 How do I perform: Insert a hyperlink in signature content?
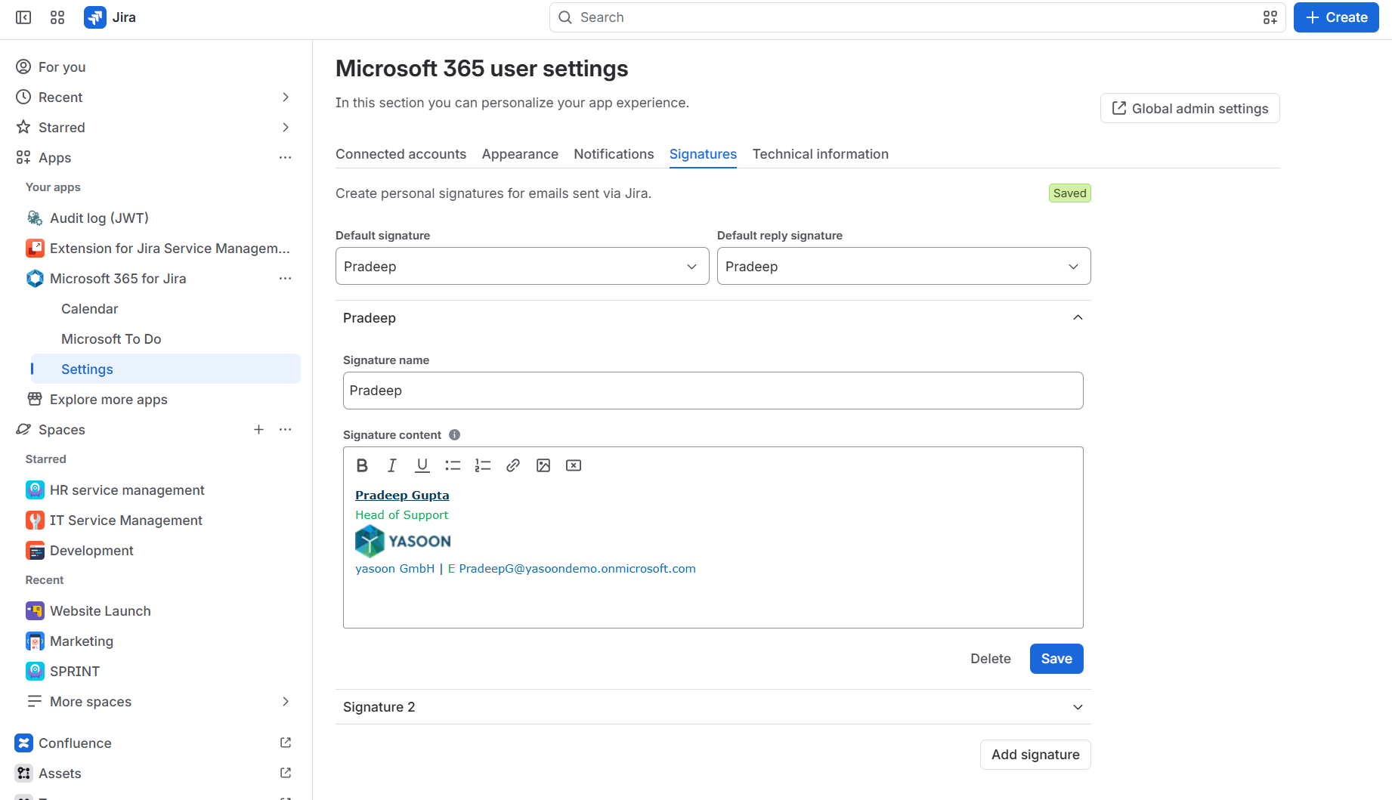(x=513, y=465)
